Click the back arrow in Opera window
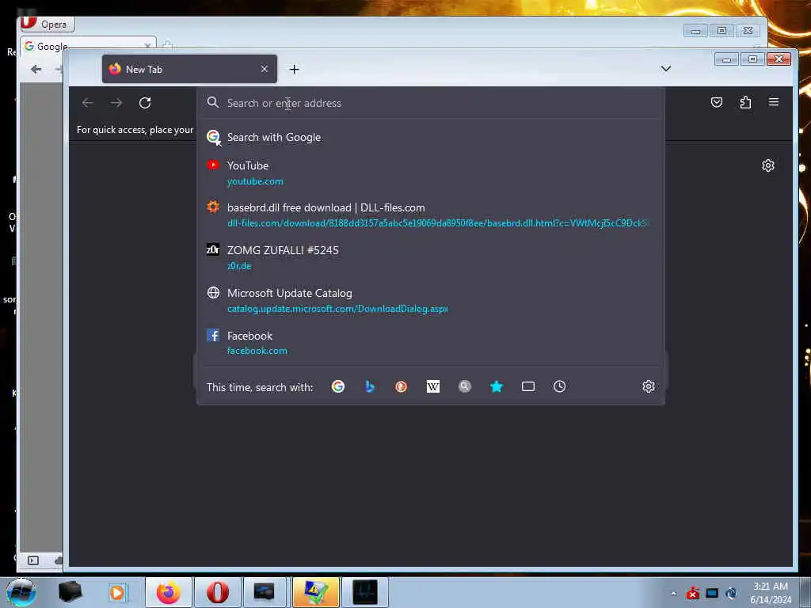811x608 pixels. pos(36,70)
